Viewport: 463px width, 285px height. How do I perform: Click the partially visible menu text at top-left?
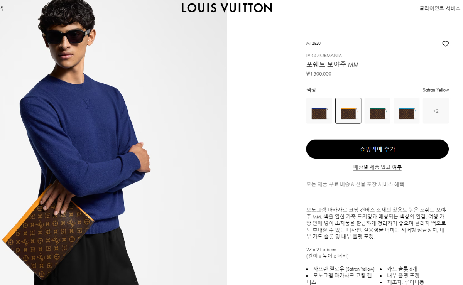tap(1, 8)
